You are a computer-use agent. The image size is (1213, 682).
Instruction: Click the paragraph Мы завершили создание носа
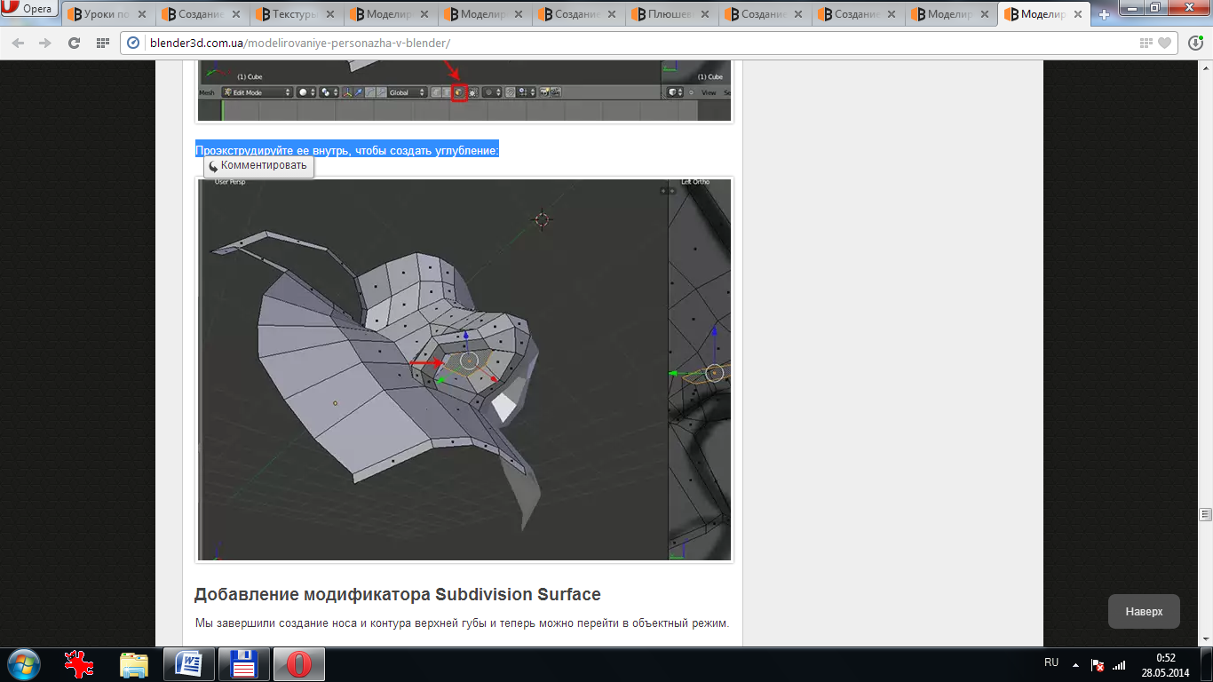click(x=462, y=623)
